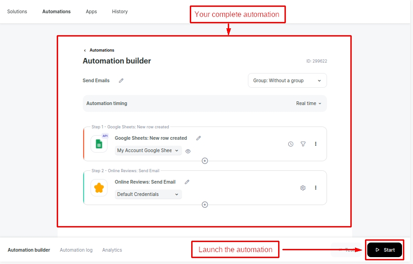
Task: Go back via the Automations breadcrumb link
Action: coord(102,50)
